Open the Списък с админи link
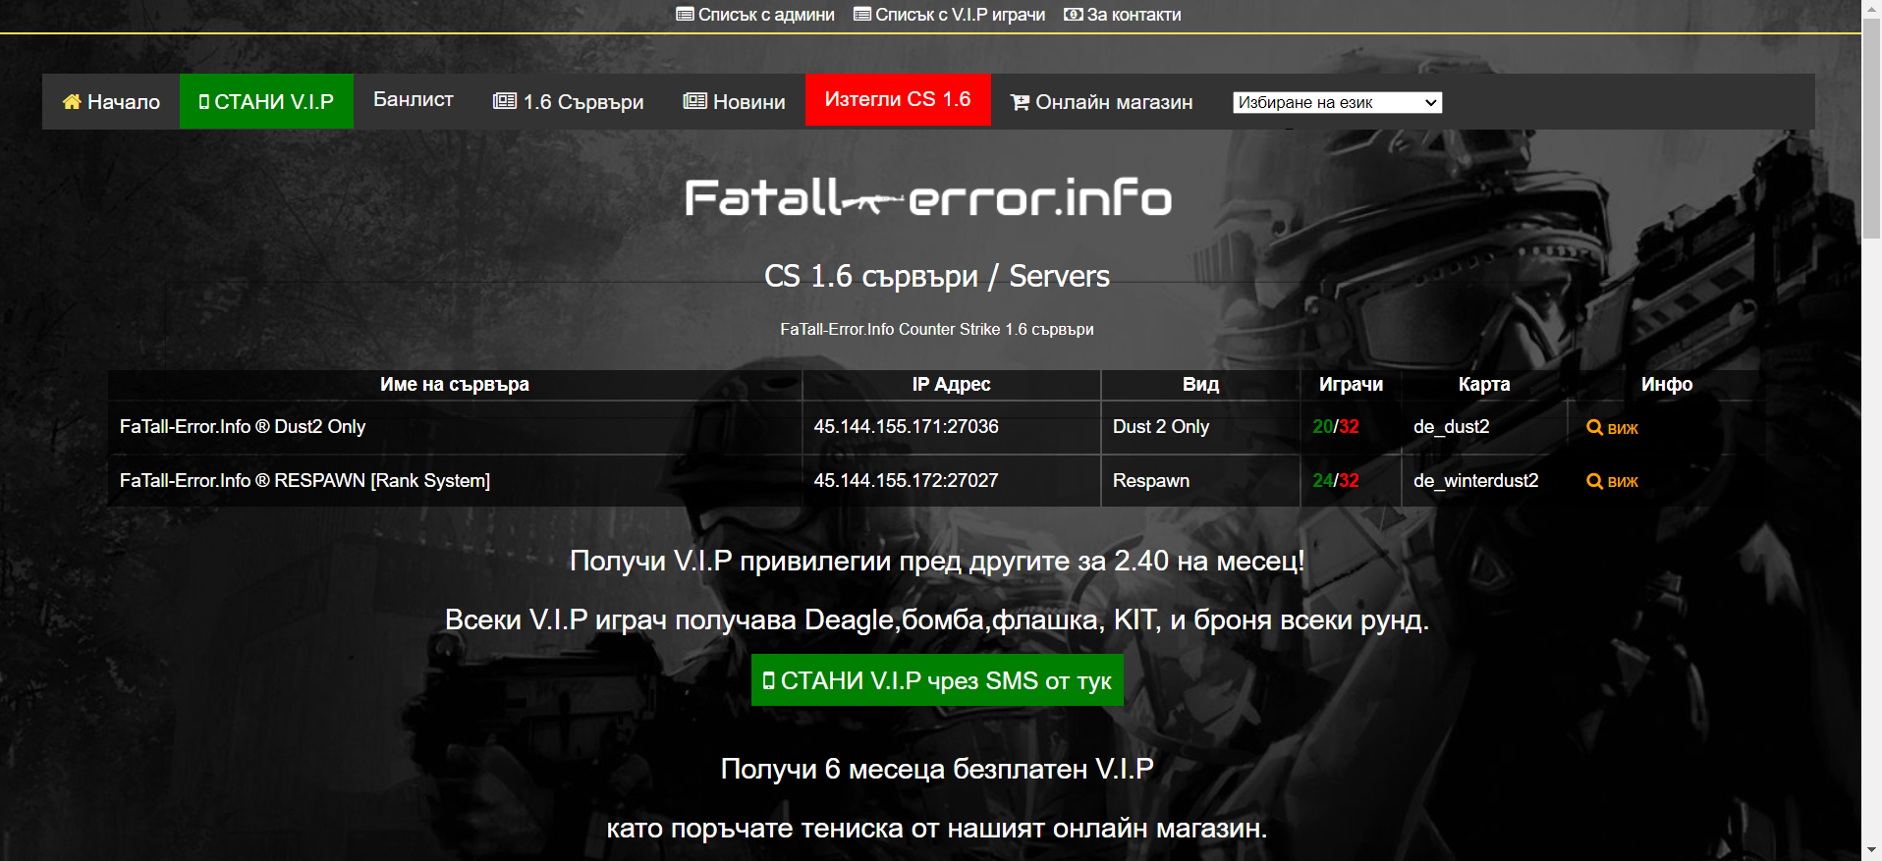1882x861 pixels. 755,15
